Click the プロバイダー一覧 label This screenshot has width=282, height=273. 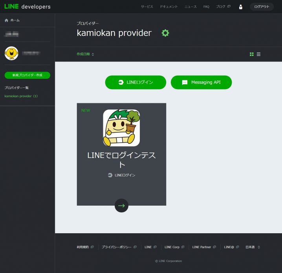click(x=16, y=88)
